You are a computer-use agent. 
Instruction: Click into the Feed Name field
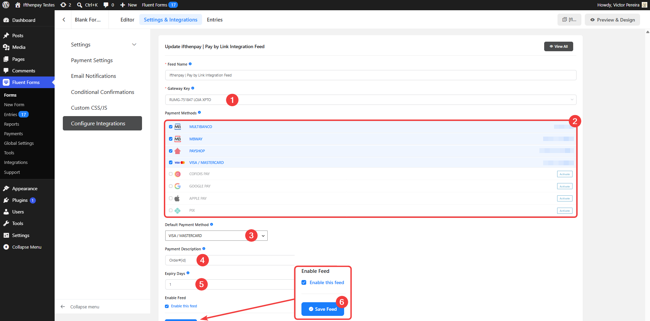pos(370,75)
